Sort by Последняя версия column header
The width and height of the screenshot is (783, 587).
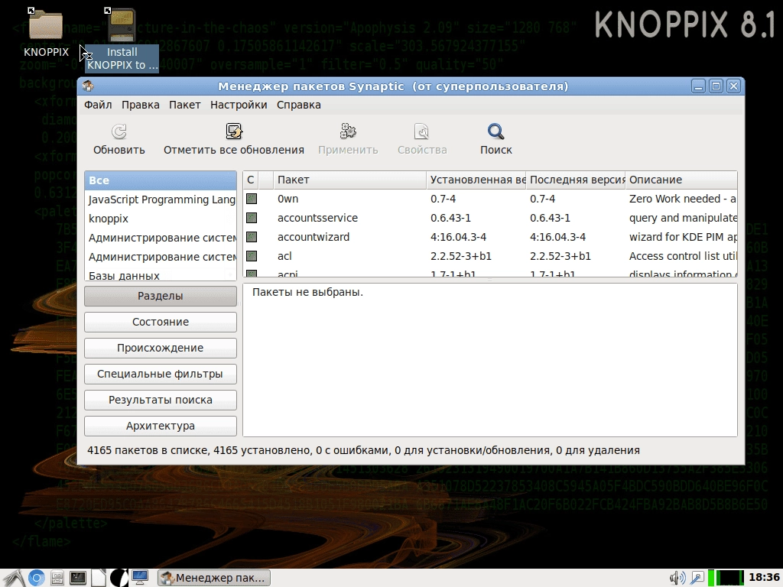coord(576,180)
